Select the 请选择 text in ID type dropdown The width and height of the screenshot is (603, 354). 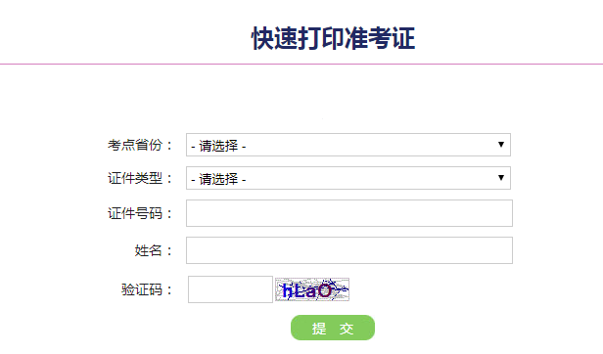218,179
